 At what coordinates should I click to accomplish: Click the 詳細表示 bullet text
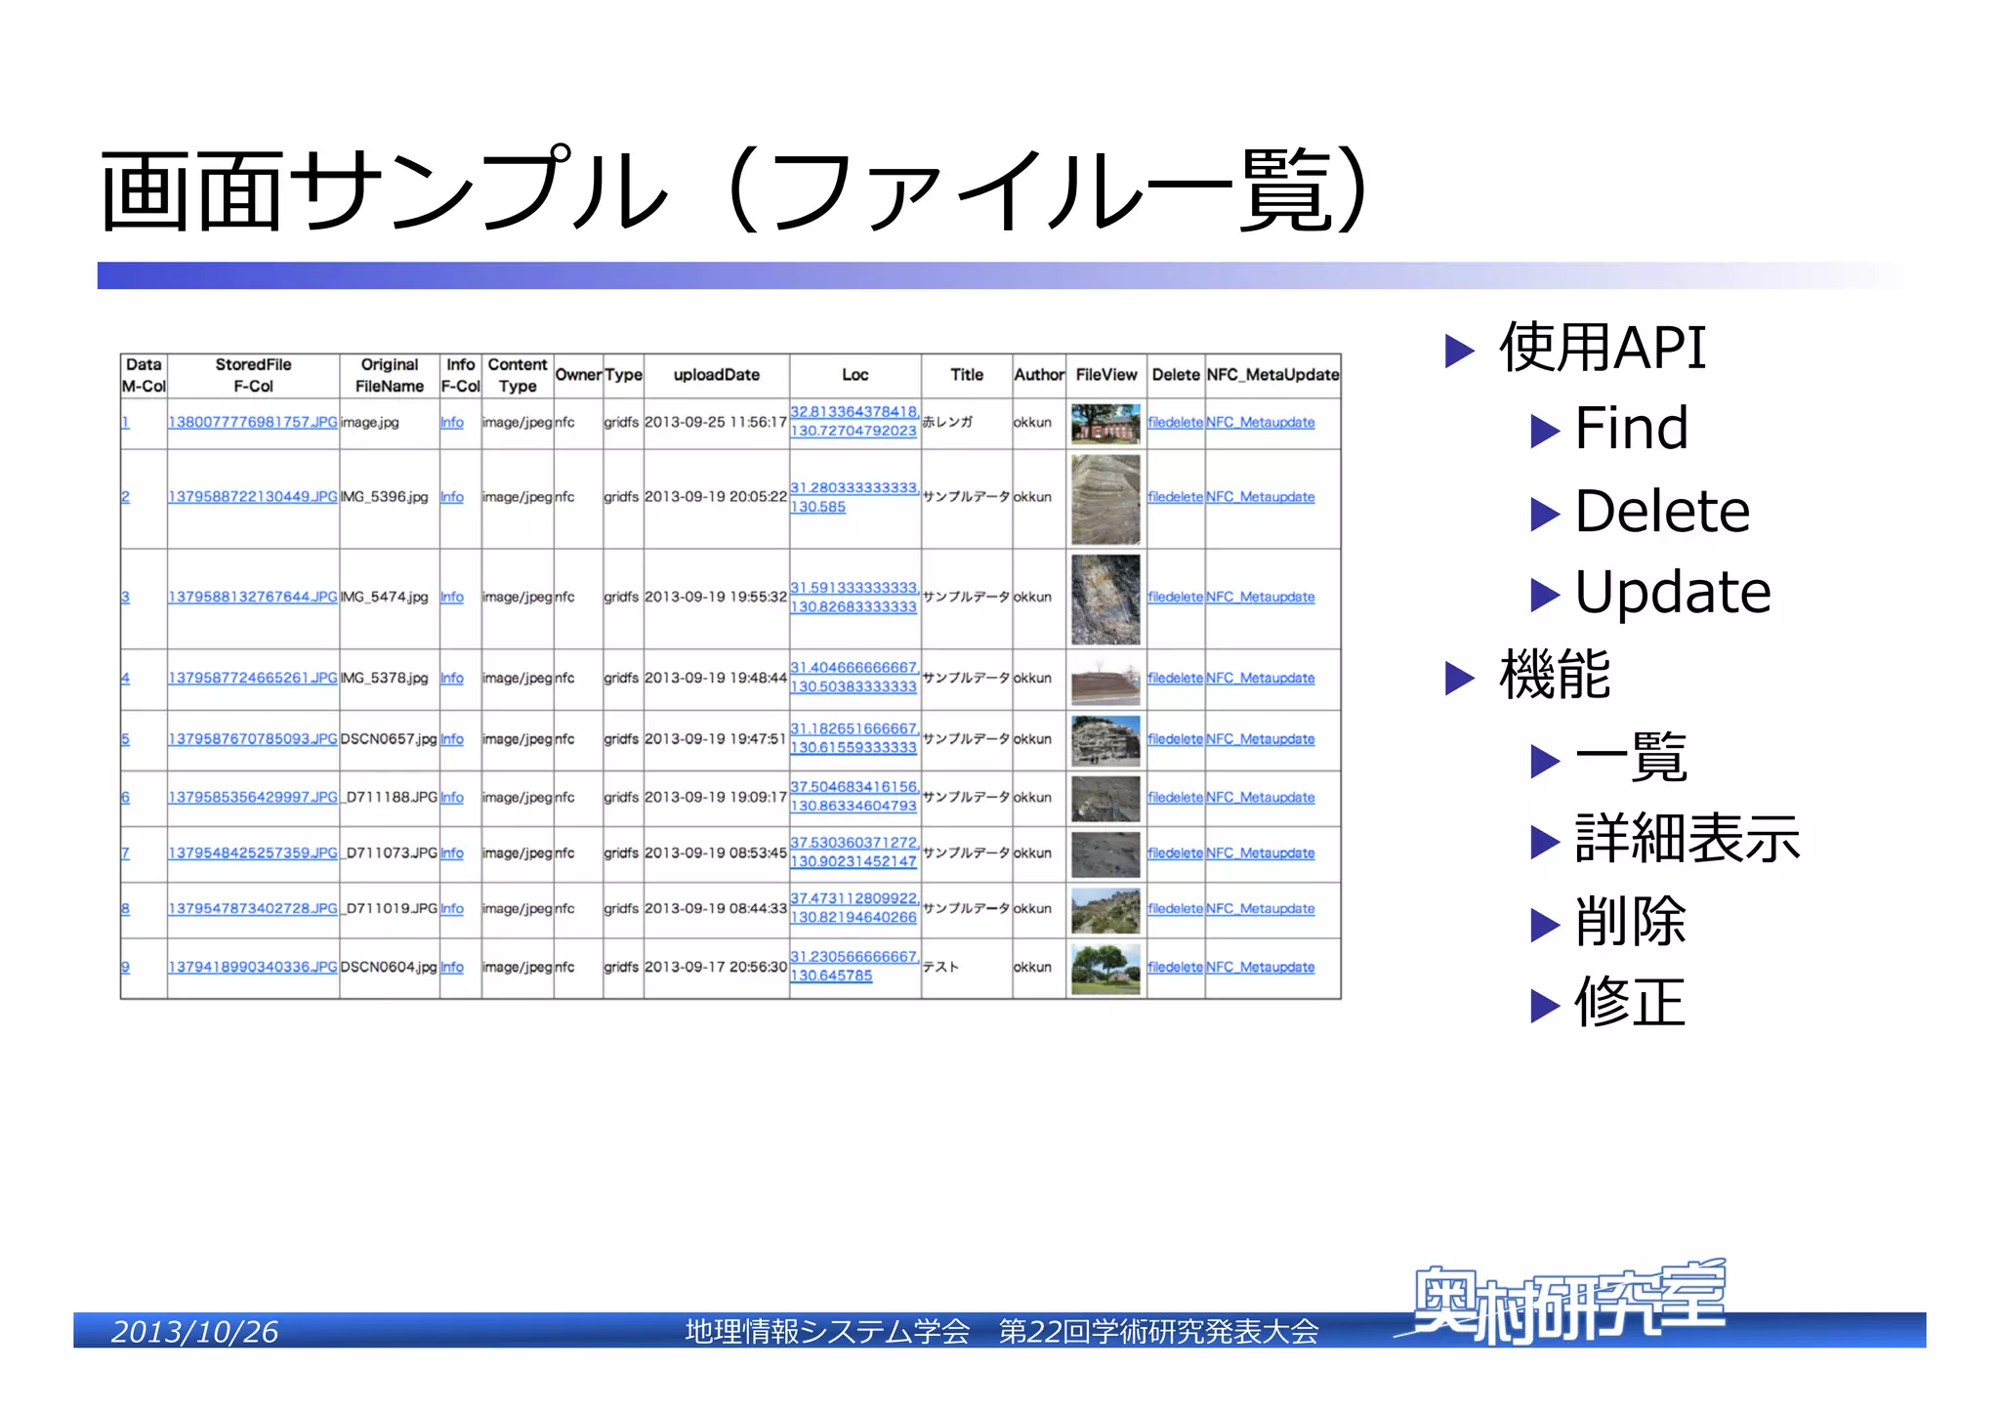pos(1687,839)
